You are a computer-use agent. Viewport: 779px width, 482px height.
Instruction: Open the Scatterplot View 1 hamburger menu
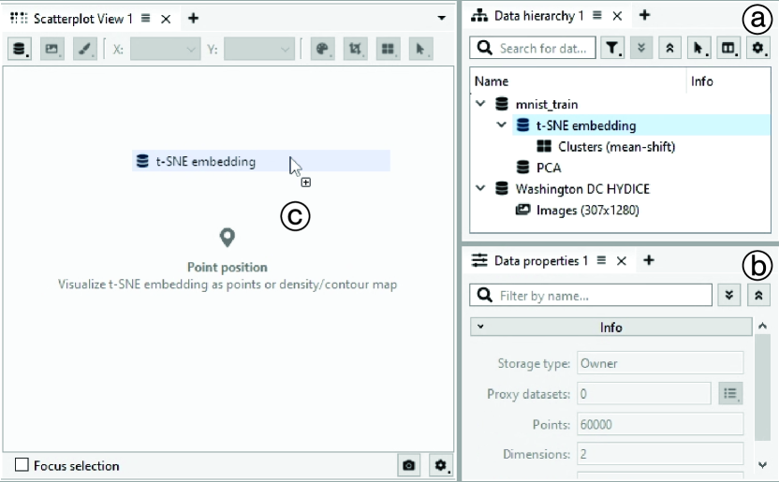coord(145,19)
